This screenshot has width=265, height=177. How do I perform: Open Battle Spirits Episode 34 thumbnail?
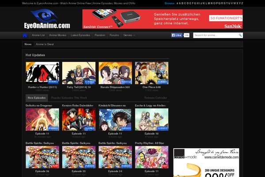(115, 157)
